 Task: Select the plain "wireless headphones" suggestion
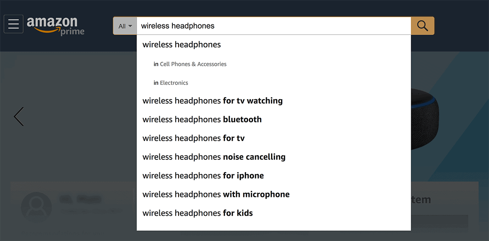182,45
